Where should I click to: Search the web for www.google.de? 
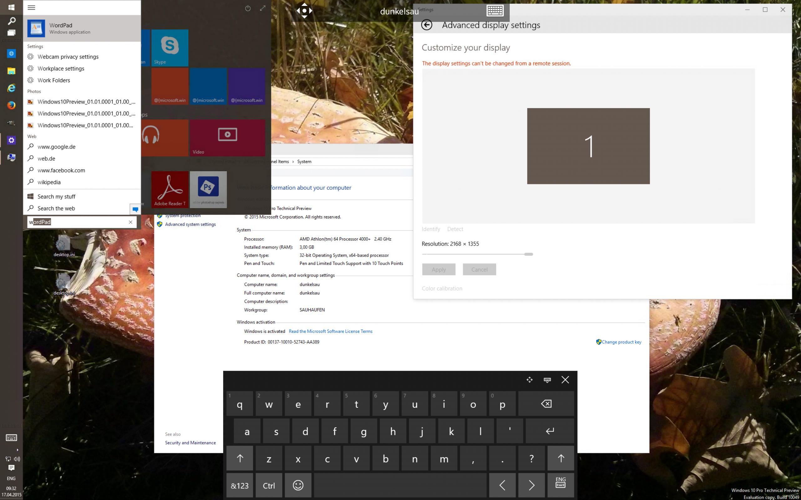pos(82,147)
